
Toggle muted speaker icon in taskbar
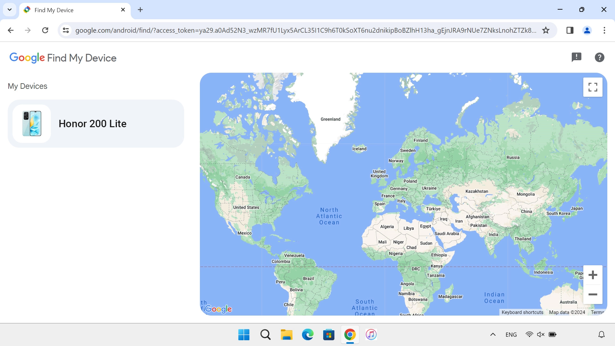[541, 334]
